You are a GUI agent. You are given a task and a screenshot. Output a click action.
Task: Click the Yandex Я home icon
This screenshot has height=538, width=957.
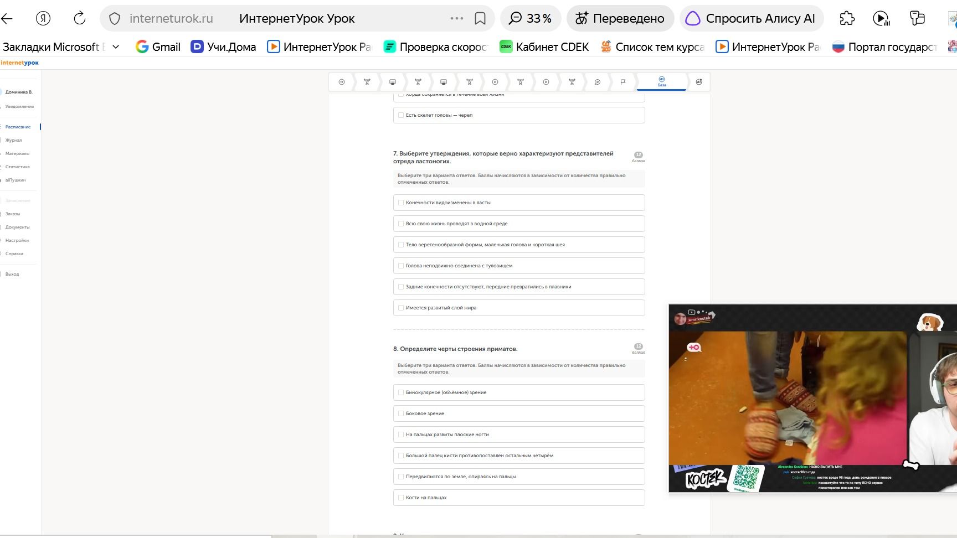coord(43,18)
